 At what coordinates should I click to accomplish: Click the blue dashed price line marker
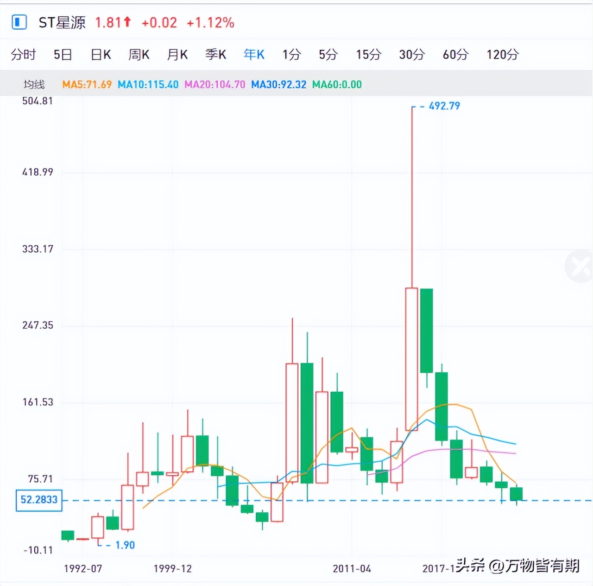[x=39, y=501]
